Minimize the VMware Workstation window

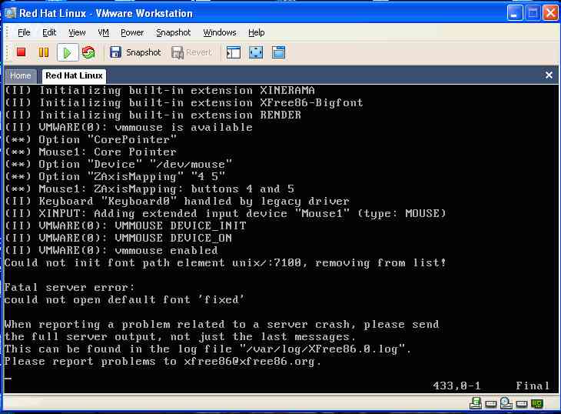point(515,13)
